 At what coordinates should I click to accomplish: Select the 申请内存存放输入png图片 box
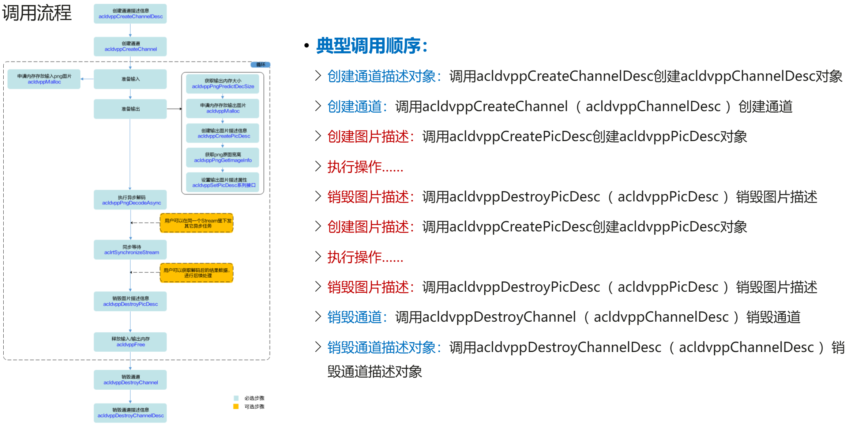(44, 79)
